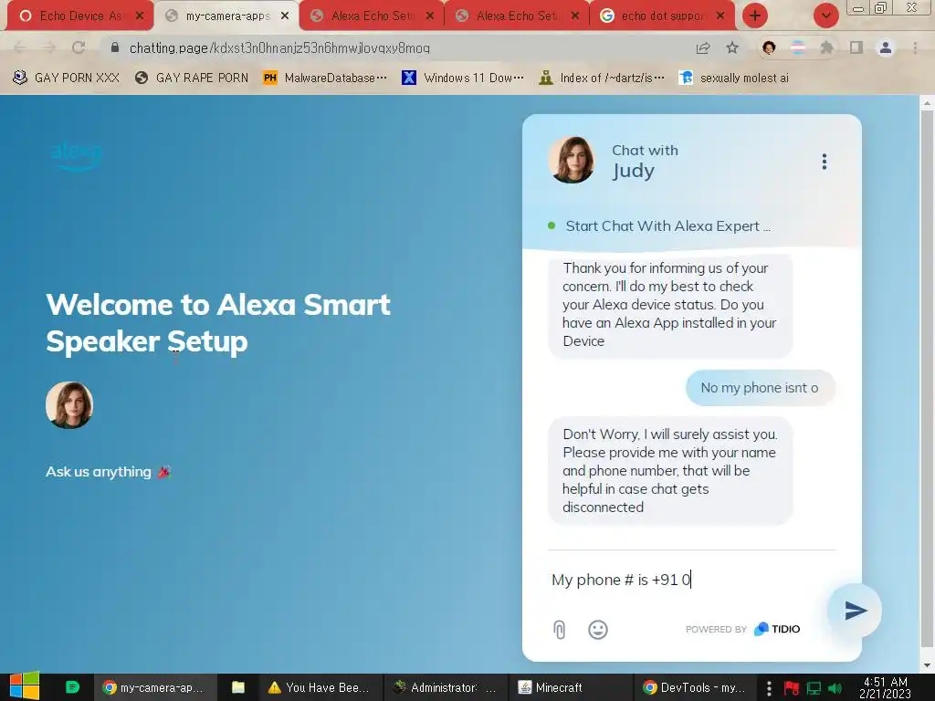The width and height of the screenshot is (935, 701).
Task: Switch to the 'DevTools - my…' taskbar window
Action: tap(695, 687)
